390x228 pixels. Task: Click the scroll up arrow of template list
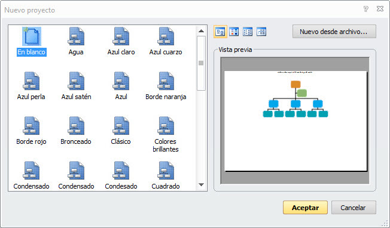201,31
